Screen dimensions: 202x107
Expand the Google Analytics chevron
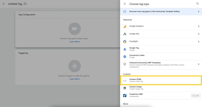(199, 26)
